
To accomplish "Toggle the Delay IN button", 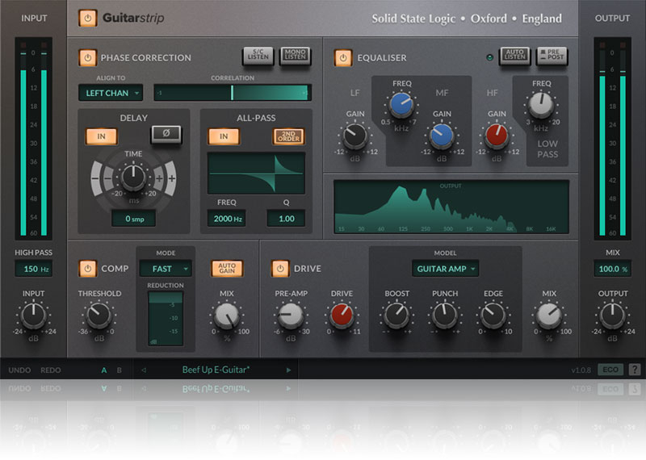I will pos(102,136).
